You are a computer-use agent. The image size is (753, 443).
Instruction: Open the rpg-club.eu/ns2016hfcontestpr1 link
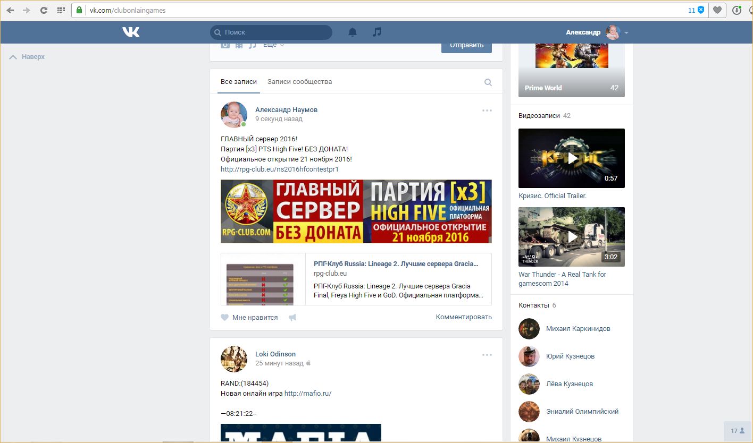pos(280,169)
